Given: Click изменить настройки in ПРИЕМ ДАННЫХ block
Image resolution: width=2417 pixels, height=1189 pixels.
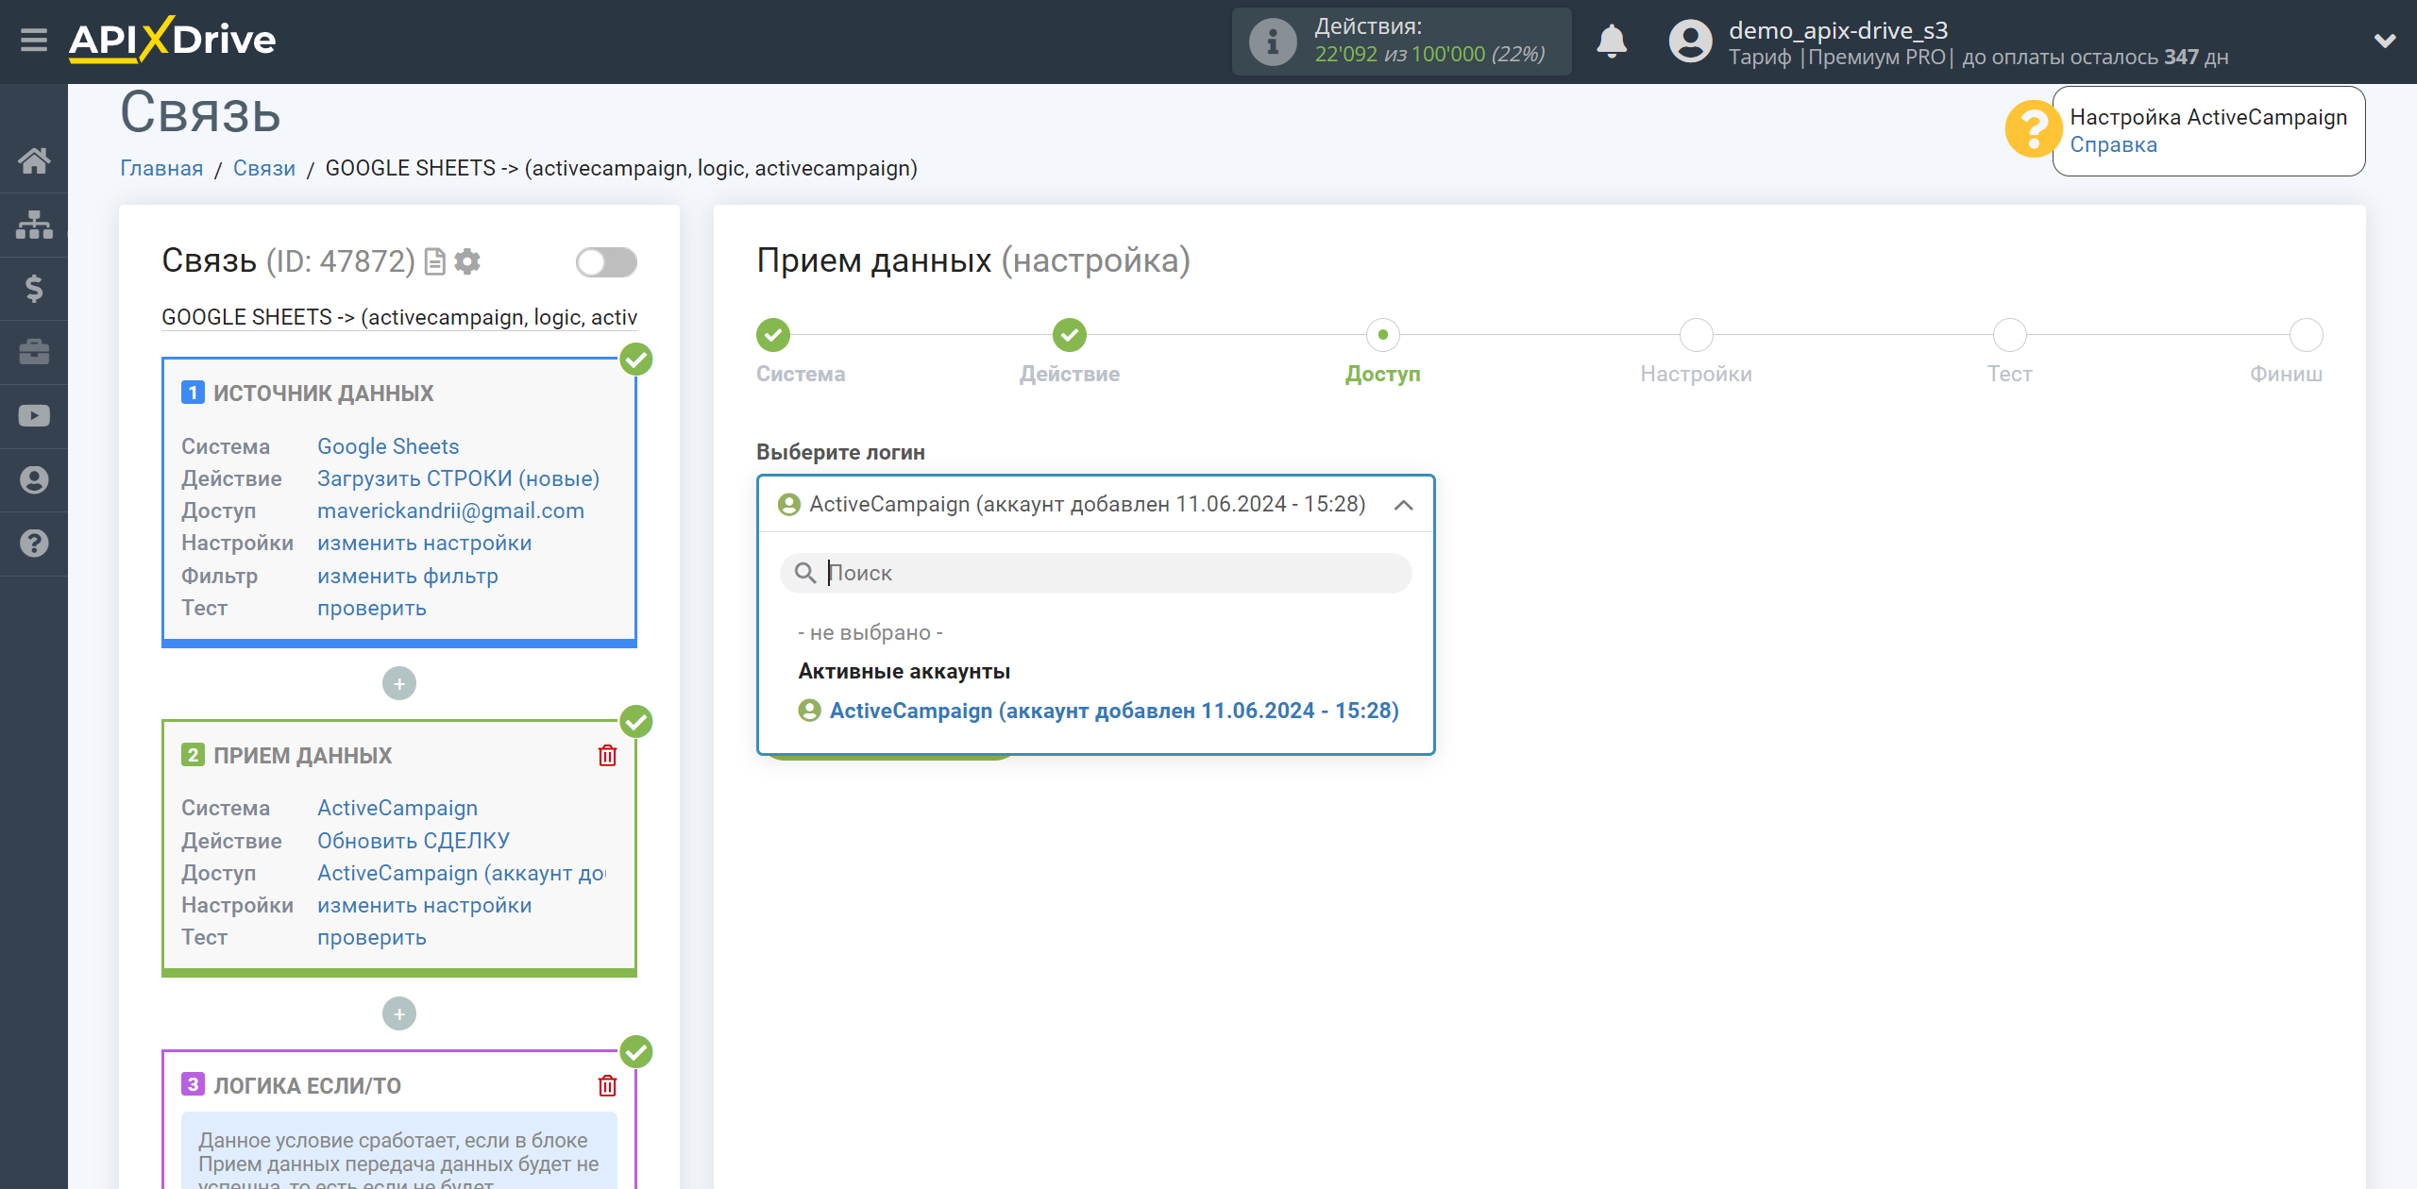Looking at the screenshot, I should (425, 905).
